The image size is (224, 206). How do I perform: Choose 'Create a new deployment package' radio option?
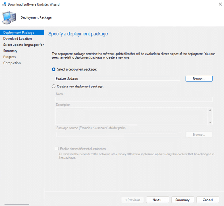pyautogui.click(x=54, y=87)
